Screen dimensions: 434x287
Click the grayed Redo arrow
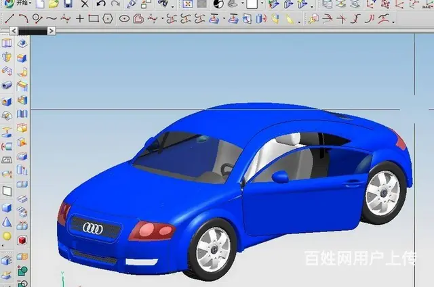point(113,4)
